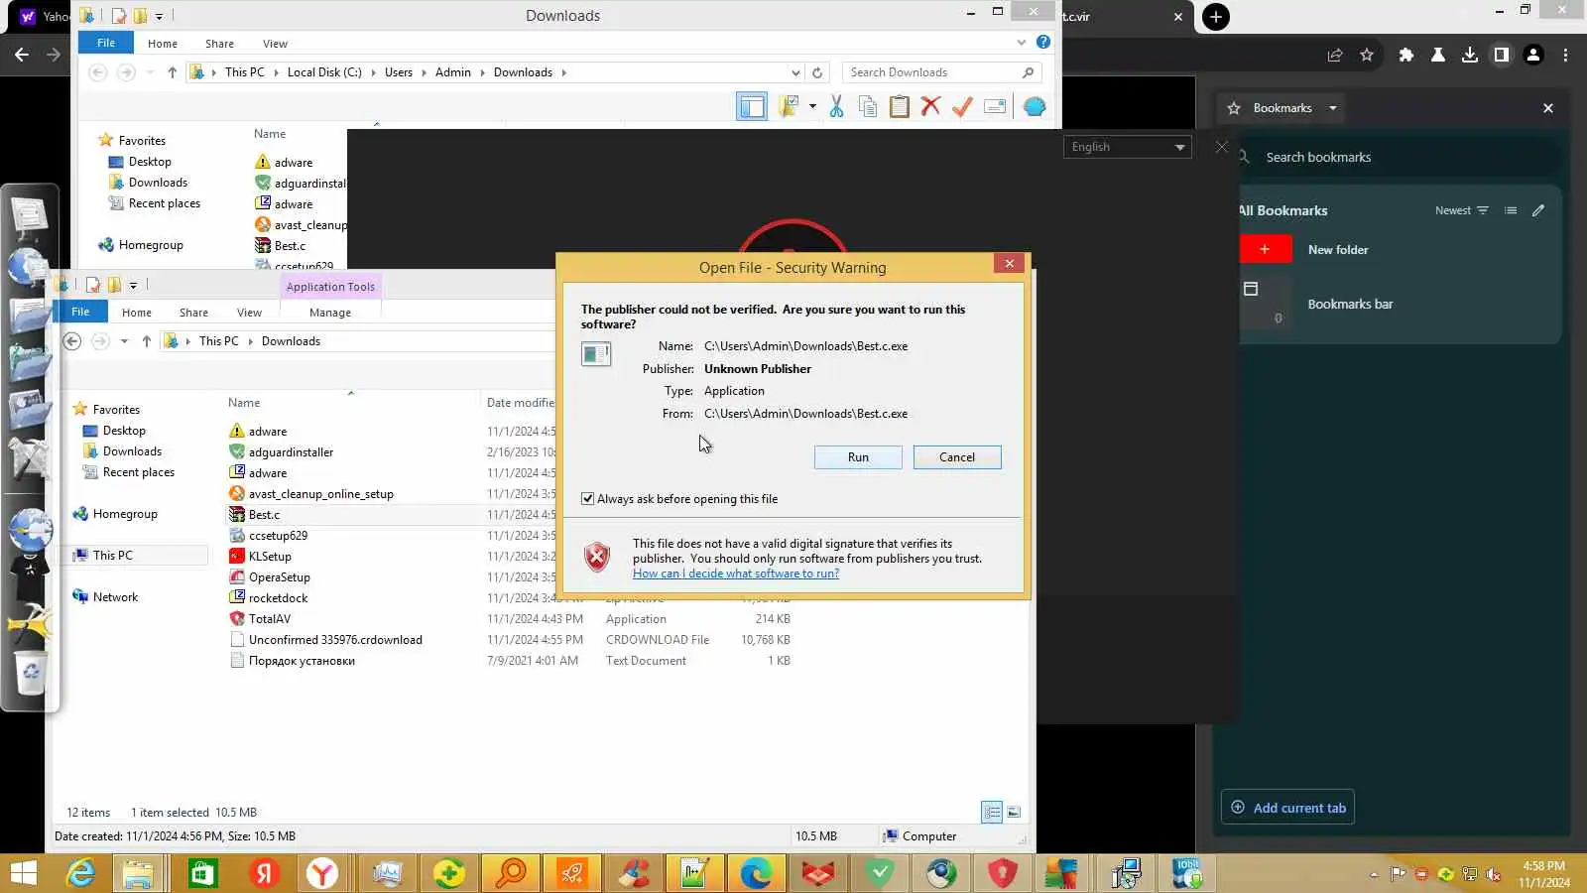Click the Up arrow in front Explorer window
This screenshot has width=1587, height=893.
click(147, 341)
